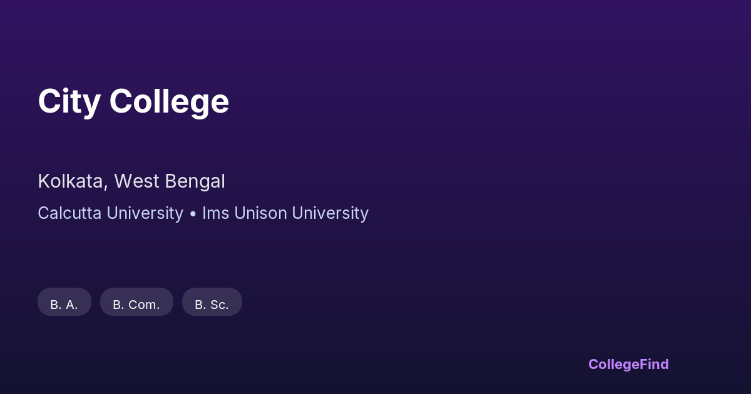
Task: Click University after the word Unison
Action: click(x=330, y=213)
